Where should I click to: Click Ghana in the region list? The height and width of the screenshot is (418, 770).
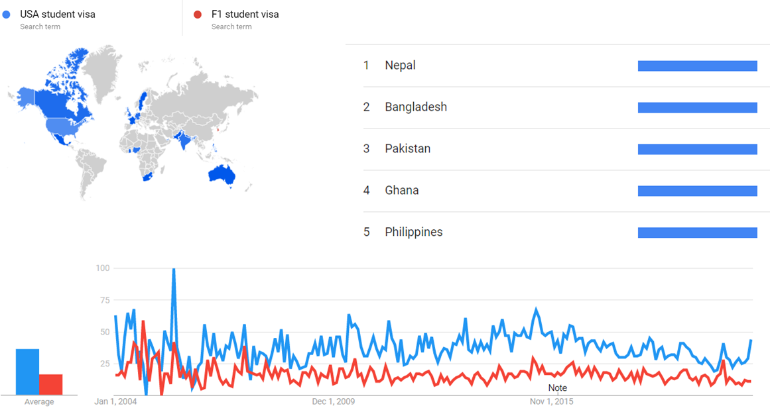[401, 191]
